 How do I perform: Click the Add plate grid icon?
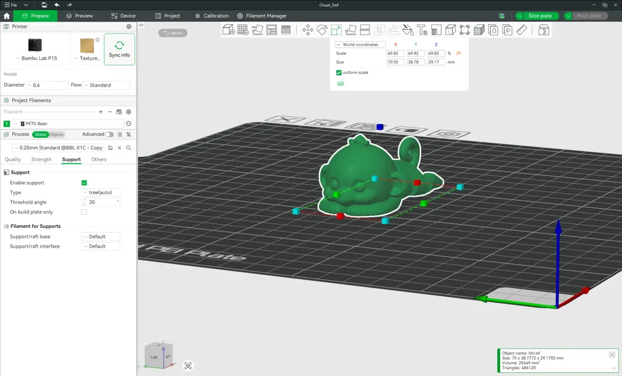click(243, 30)
